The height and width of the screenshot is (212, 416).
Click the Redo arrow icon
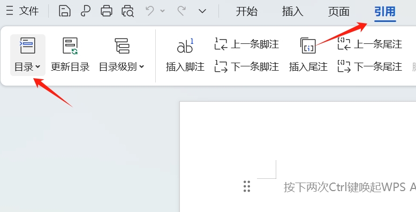(181, 11)
